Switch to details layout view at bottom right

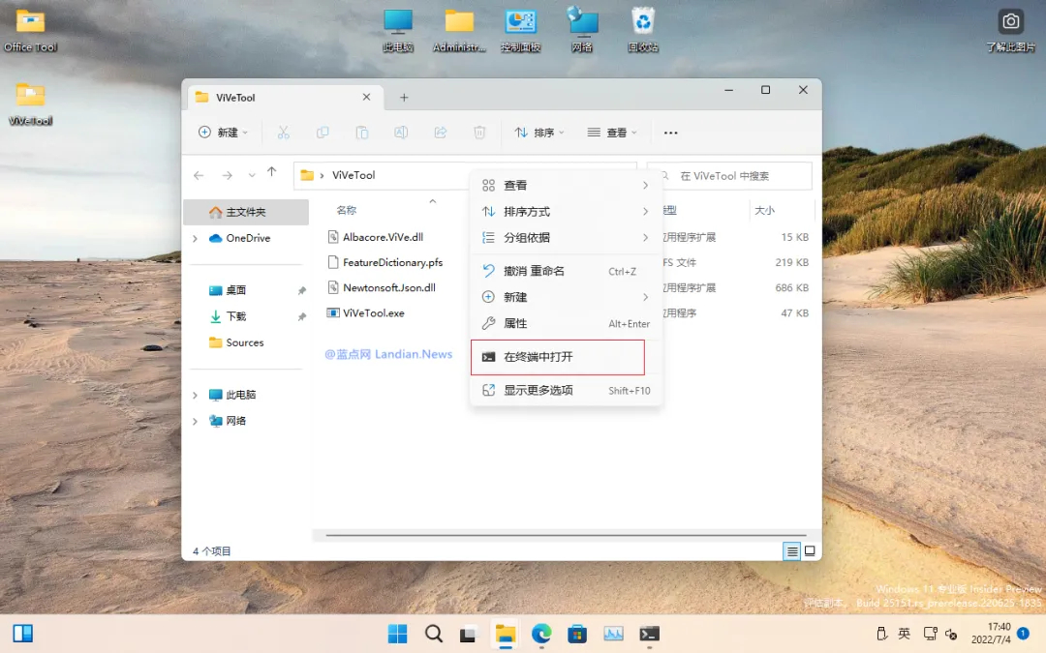point(790,550)
